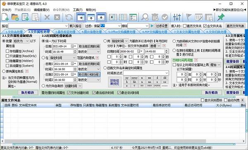Click help icon next to 日期时间再调整
This screenshot has height=150, width=248.
(x=196, y=60)
